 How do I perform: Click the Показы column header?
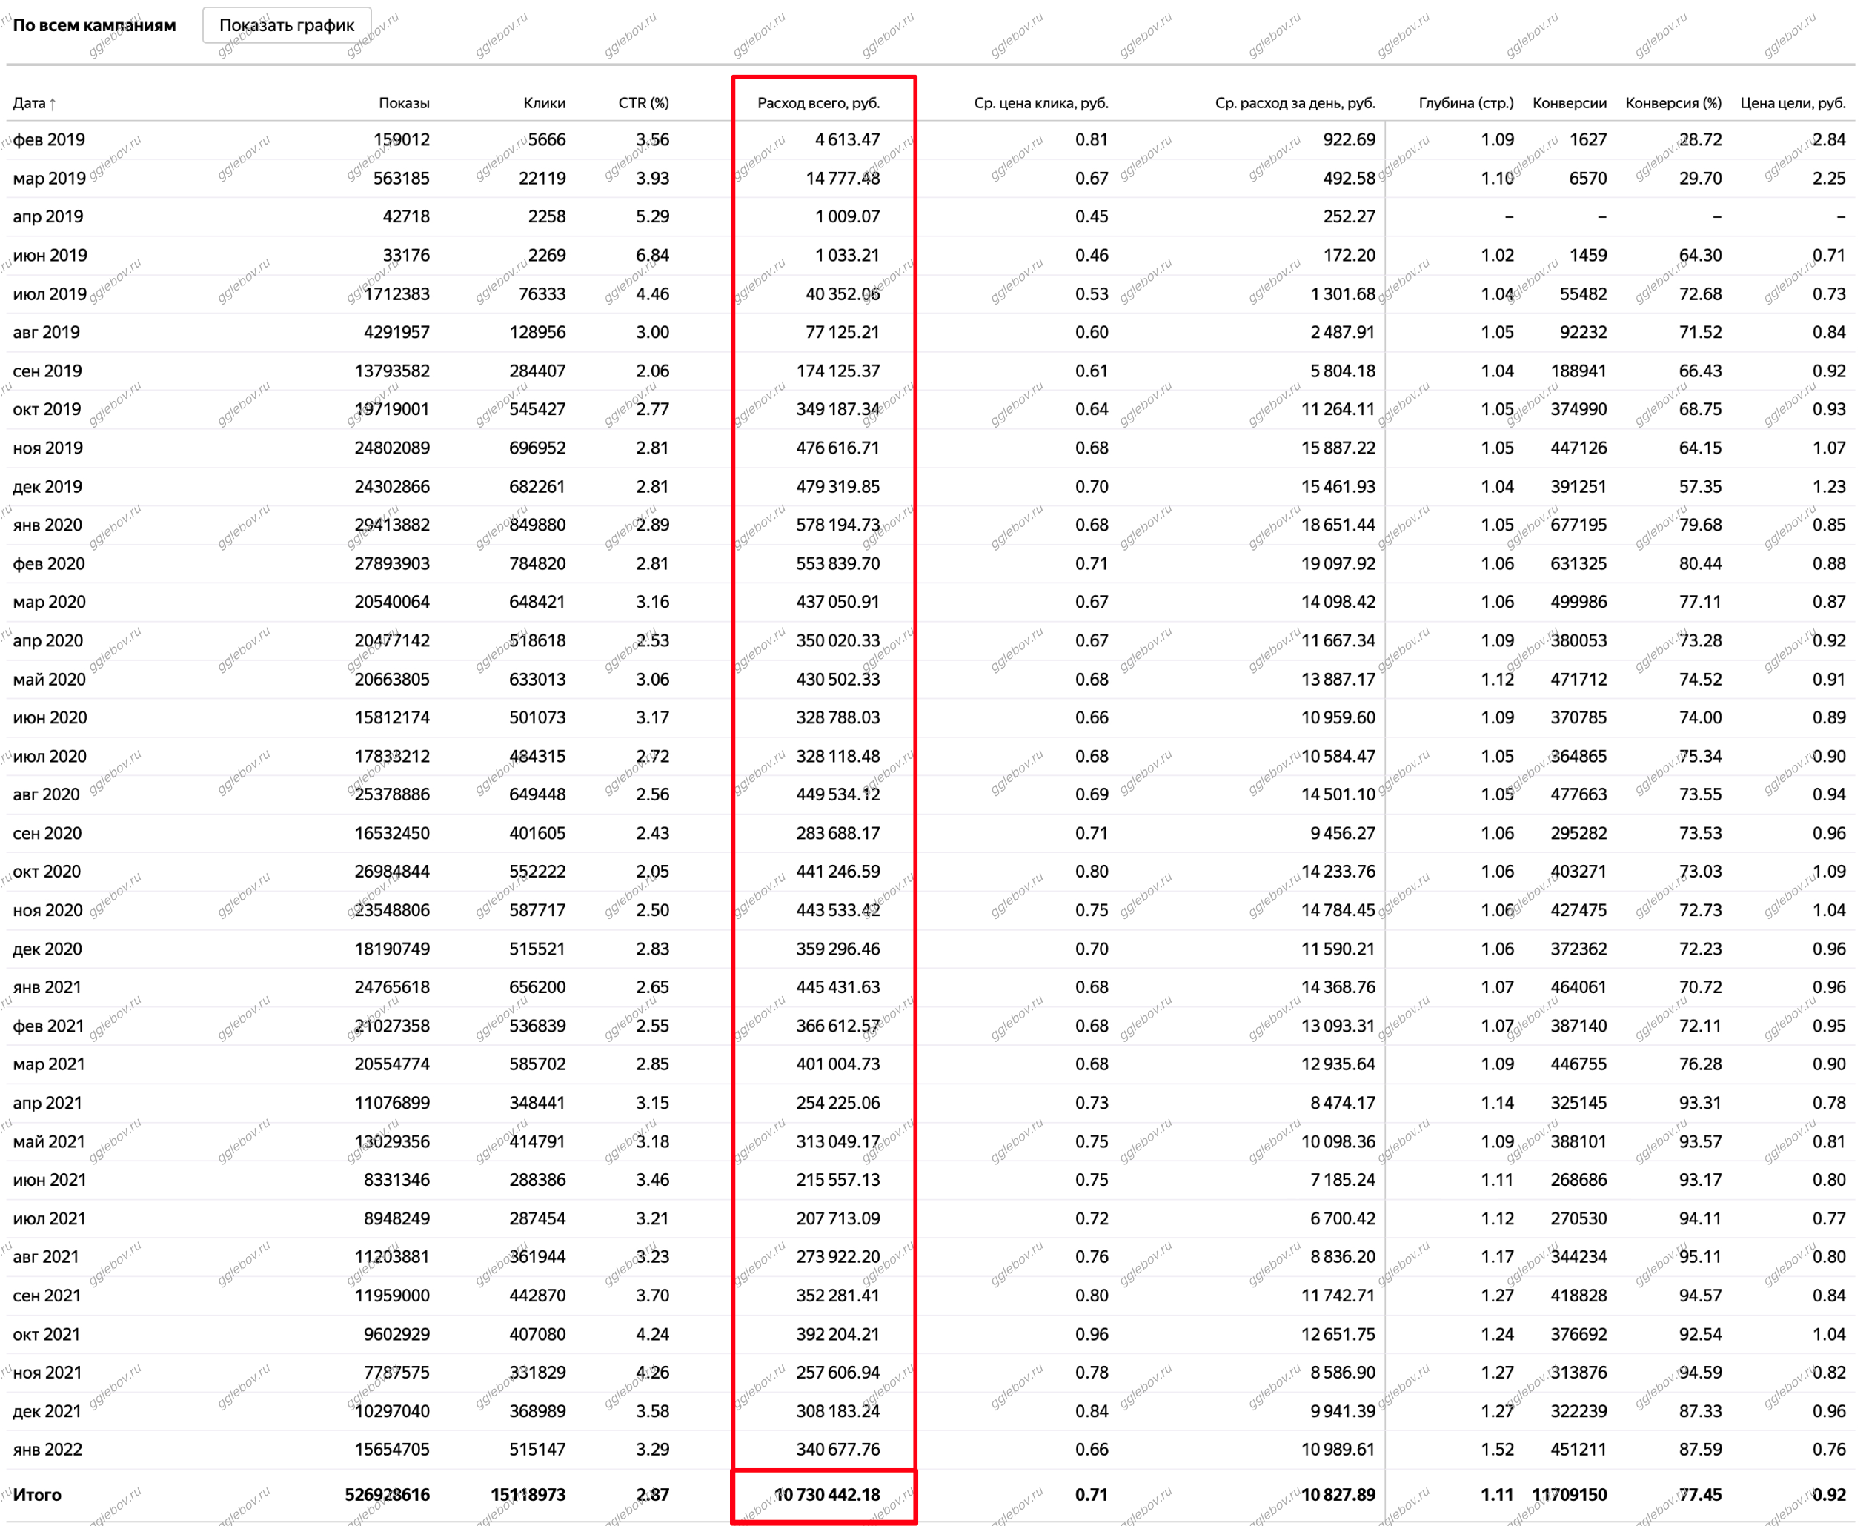pos(403,103)
